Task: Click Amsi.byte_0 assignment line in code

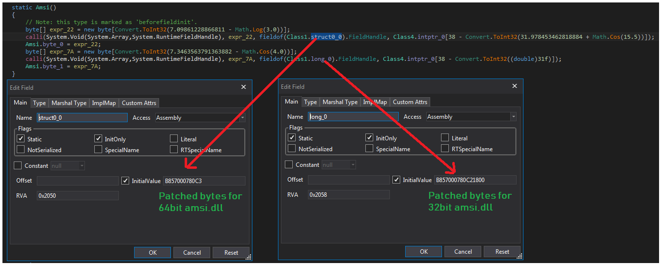Action: point(63,44)
